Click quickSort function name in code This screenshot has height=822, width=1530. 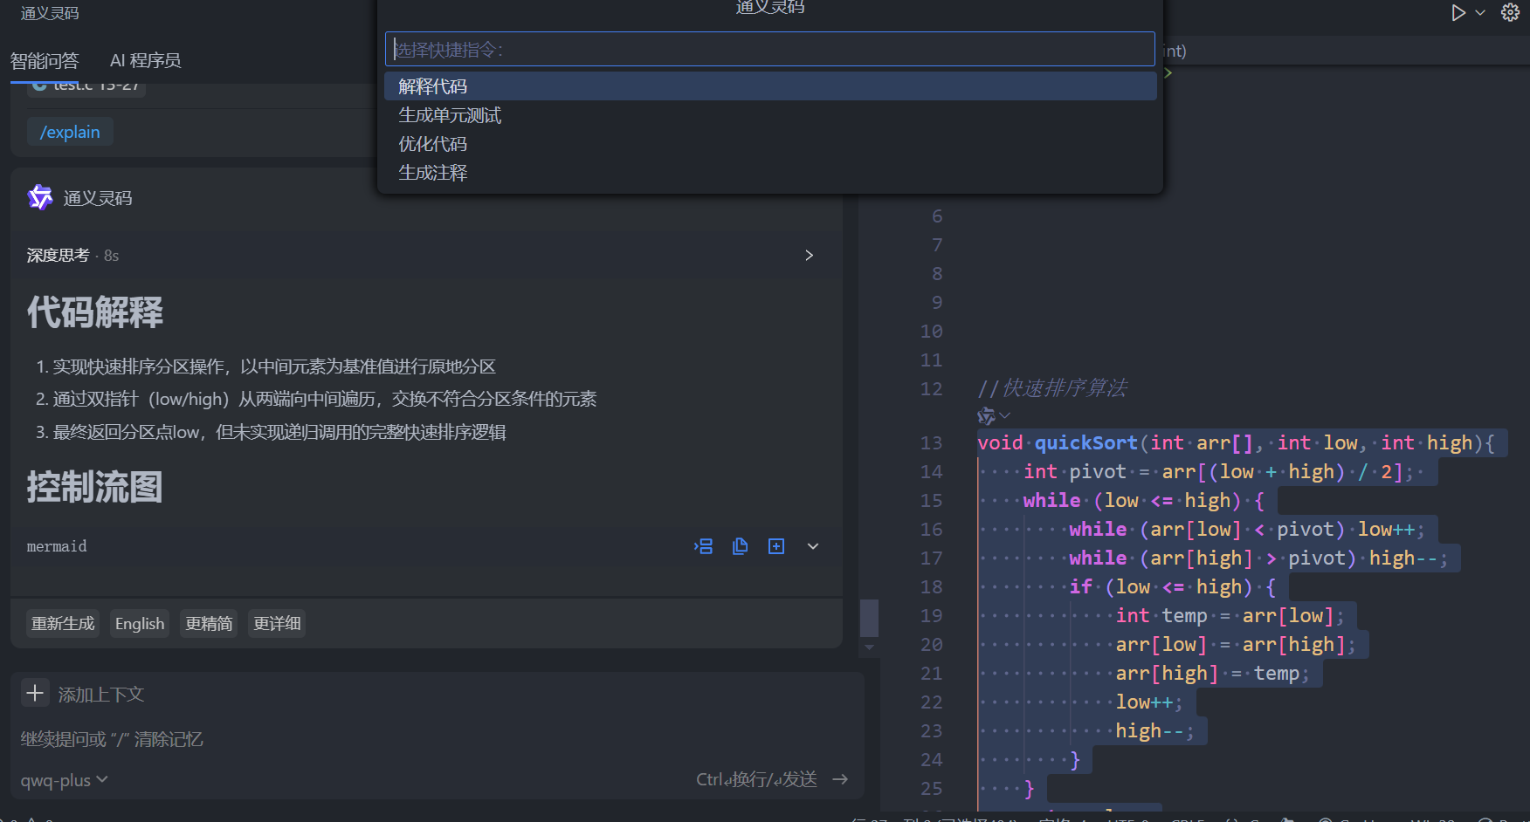pos(1085,442)
